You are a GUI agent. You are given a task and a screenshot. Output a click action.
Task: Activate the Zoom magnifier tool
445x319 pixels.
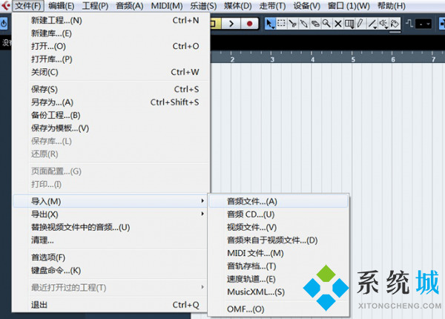click(326, 23)
